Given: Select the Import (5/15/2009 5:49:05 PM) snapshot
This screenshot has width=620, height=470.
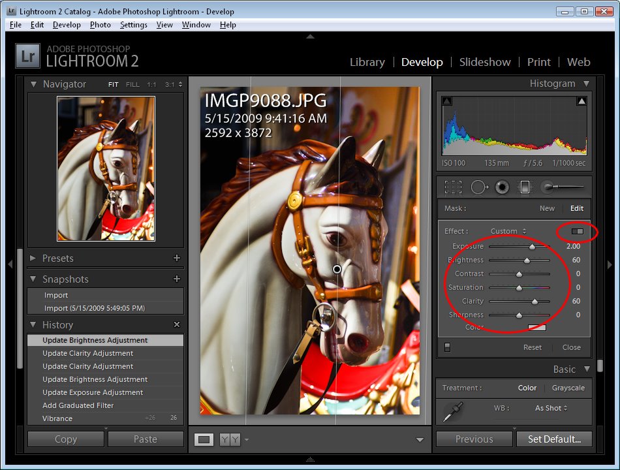Looking at the screenshot, I should pyautogui.click(x=105, y=308).
